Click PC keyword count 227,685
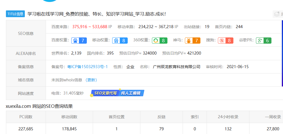Viewport: 283px width, 134px height. pos(26,129)
